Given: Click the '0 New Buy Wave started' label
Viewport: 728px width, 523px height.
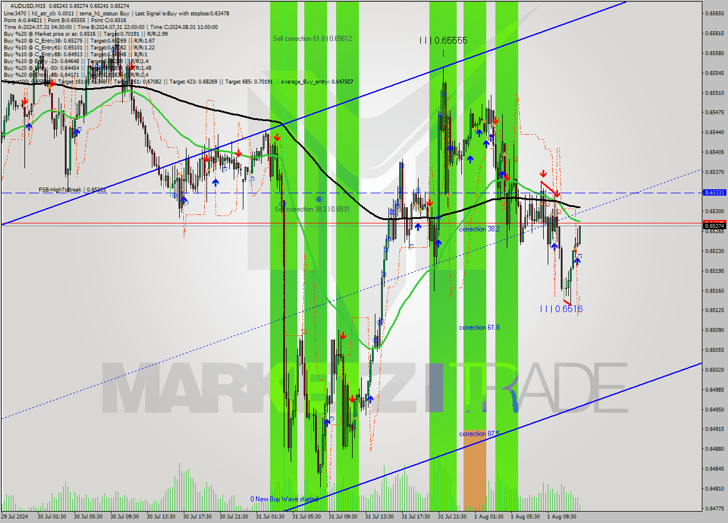Looking at the screenshot, I should [x=284, y=499].
